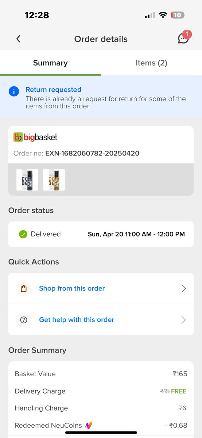Switch to the Items (2) tab
This screenshot has height=438, width=202.
151,63
